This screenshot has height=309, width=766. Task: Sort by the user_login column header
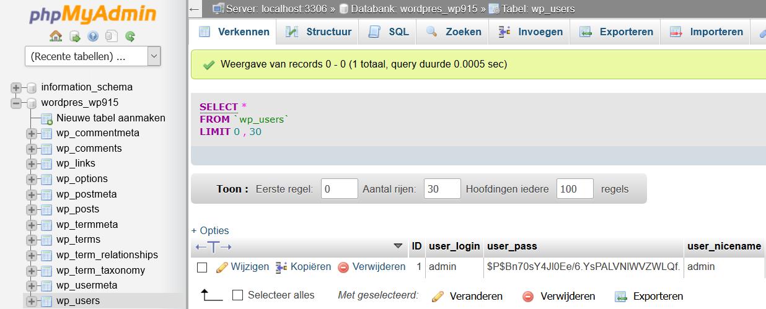tap(454, 246)
